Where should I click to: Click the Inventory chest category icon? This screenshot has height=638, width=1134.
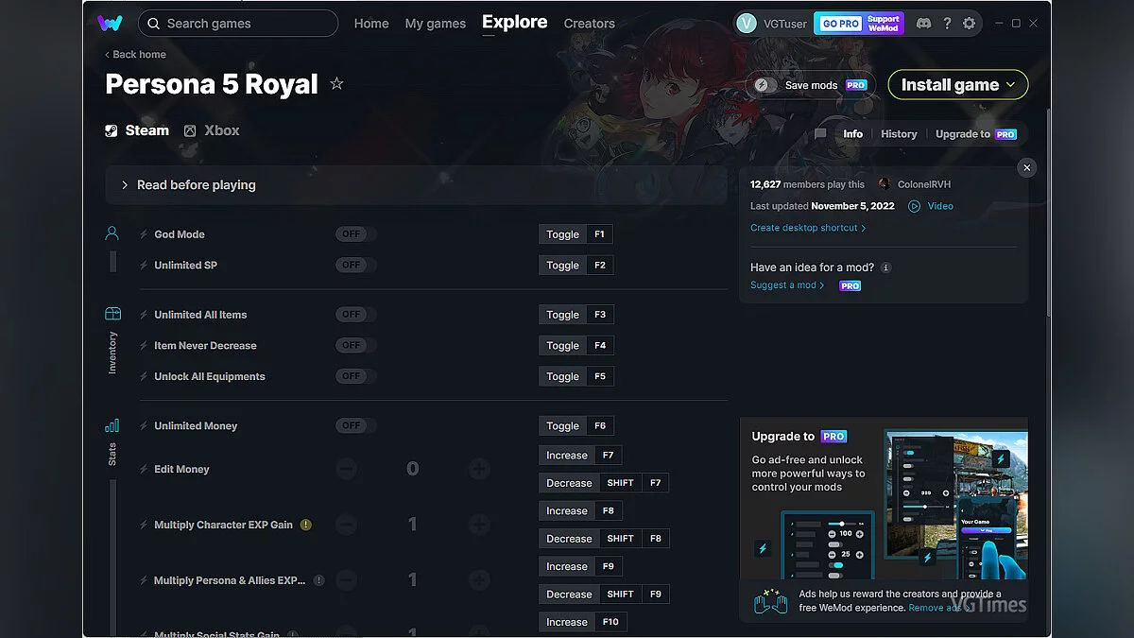pos(112,314)
